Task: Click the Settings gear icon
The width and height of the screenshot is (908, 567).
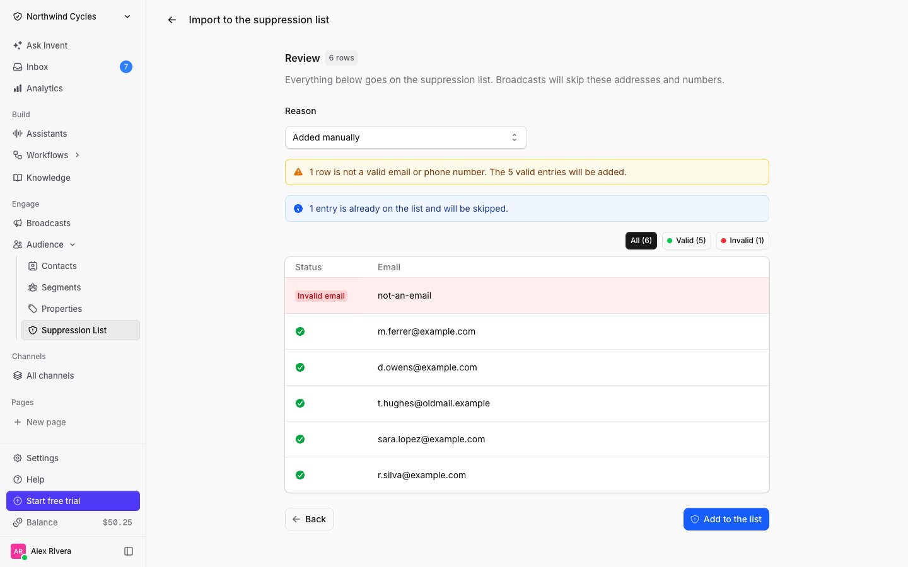Action: pos(18,458)
